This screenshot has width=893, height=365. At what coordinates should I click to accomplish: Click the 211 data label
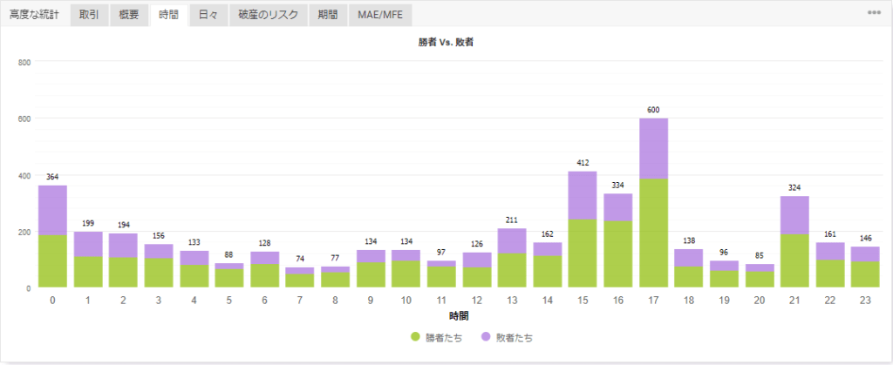[512, 220]
